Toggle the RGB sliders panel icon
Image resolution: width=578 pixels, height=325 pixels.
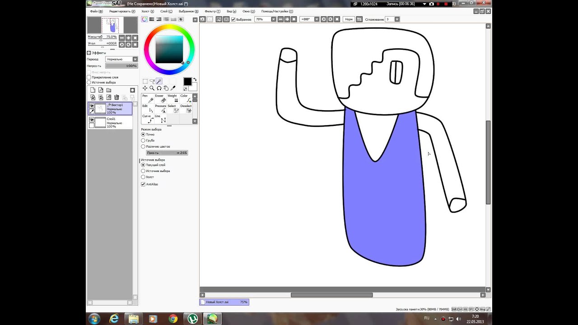(152, 19)
